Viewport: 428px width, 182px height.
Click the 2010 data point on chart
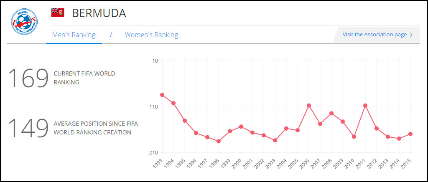pos(354,136)
